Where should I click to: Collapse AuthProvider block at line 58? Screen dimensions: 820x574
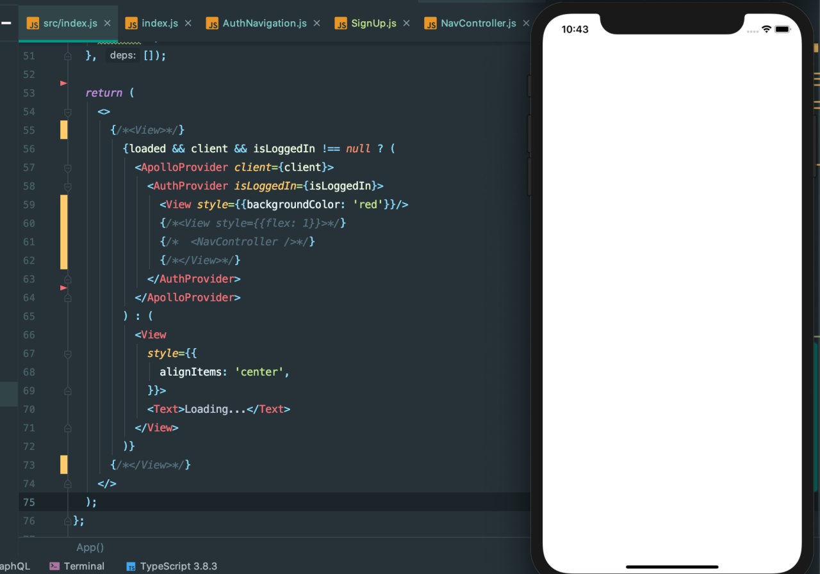click(68, 186)
